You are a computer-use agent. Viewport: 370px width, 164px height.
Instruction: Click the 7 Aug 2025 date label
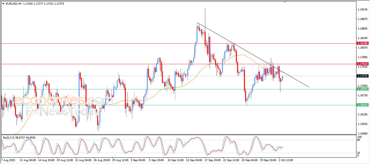click(x=8, y=160)
